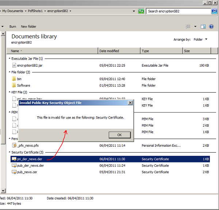This screenshot has height=210, width=219.
Task: Click the date 01/04/2011 13:28
Action: pyautogui.click(x=112, y=85)
